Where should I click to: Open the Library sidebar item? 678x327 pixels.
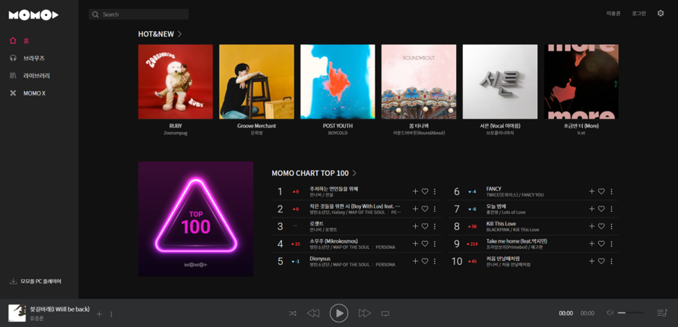(x=30, y=76)
